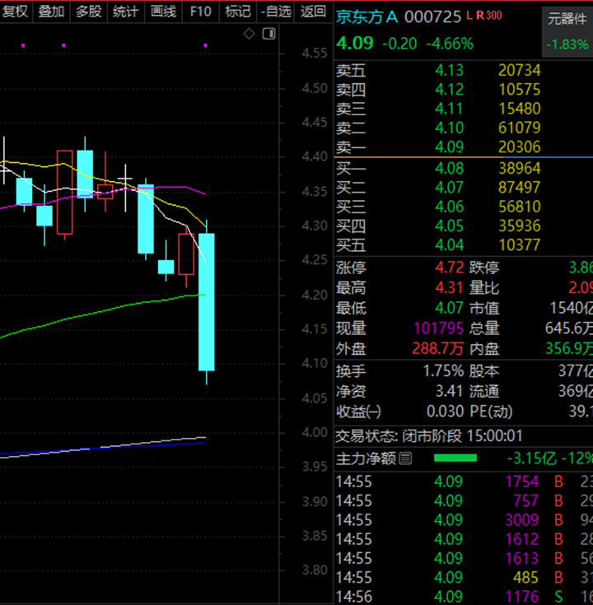Select the 多股 multi-stock view
593x605 pixels.
tap(88, 12)
